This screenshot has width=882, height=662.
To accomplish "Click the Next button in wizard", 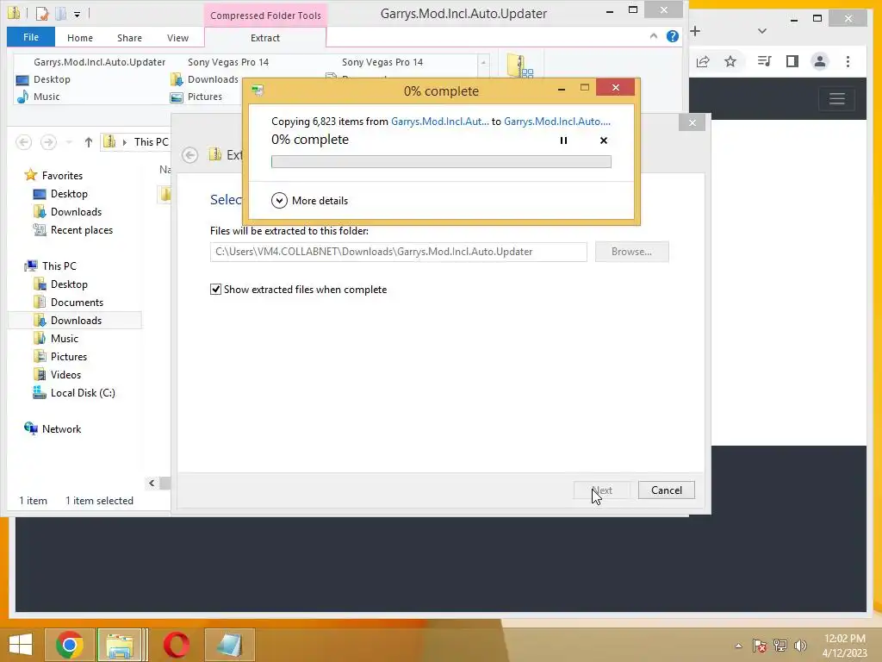I will (x=602, y=490).
